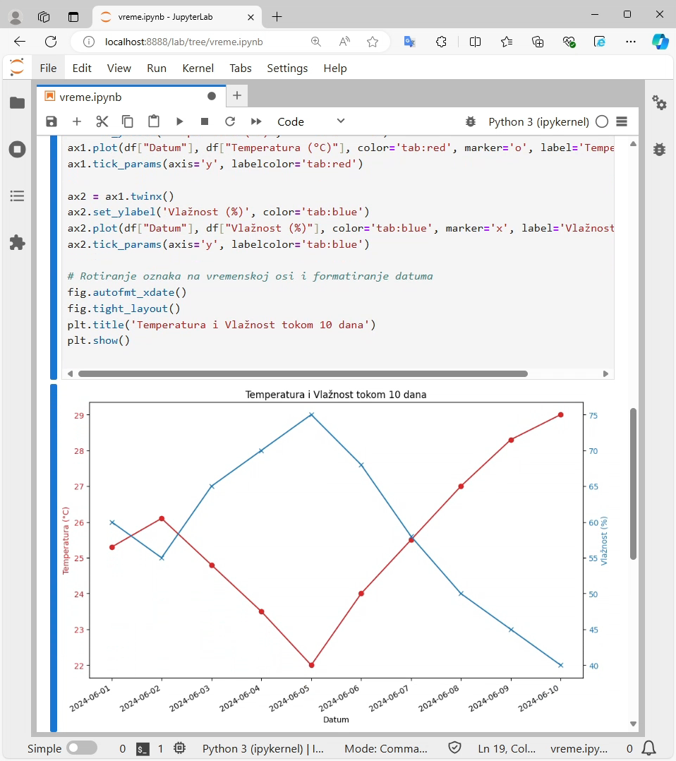Click the output chart image
This screenshot has height=761, width=676.
point(336,557)
